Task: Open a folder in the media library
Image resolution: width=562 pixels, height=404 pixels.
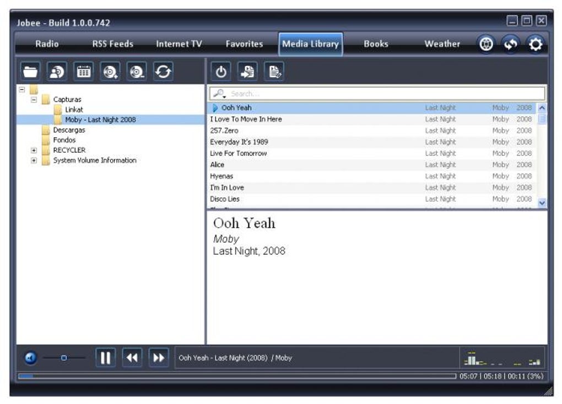Action: click(x=30, y=71)
